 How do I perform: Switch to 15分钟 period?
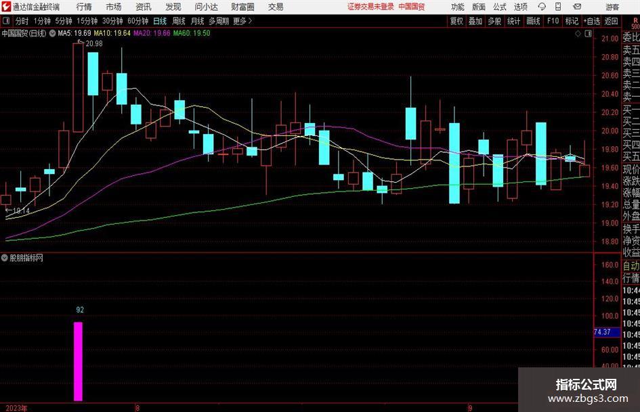click(87, 21)
